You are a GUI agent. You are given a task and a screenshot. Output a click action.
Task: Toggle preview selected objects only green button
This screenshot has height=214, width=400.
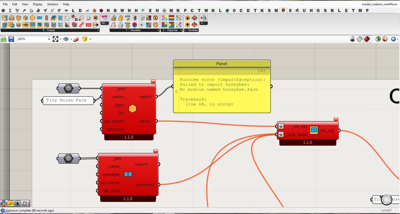click(x=378, y=39)
